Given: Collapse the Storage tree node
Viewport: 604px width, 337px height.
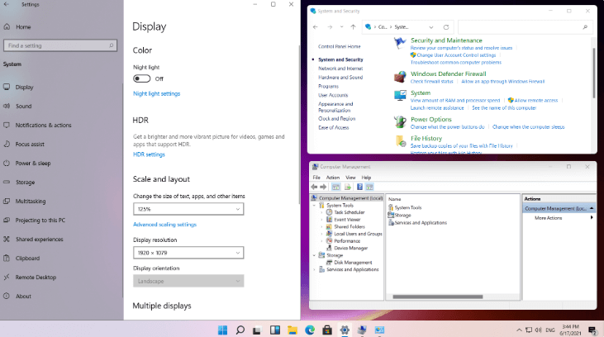Looking at the screenshot, I should click(x=314, y=255).
